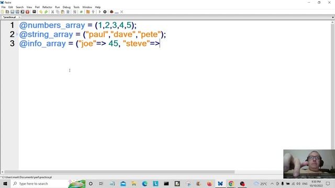The width and height of the screenshot is (335, 188).
Task: Open Microsoft Edge from the taskbar
Action: point(144,183)
